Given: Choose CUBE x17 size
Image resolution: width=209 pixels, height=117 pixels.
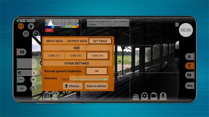Looking at the screenshot, I should click(54, 55).
